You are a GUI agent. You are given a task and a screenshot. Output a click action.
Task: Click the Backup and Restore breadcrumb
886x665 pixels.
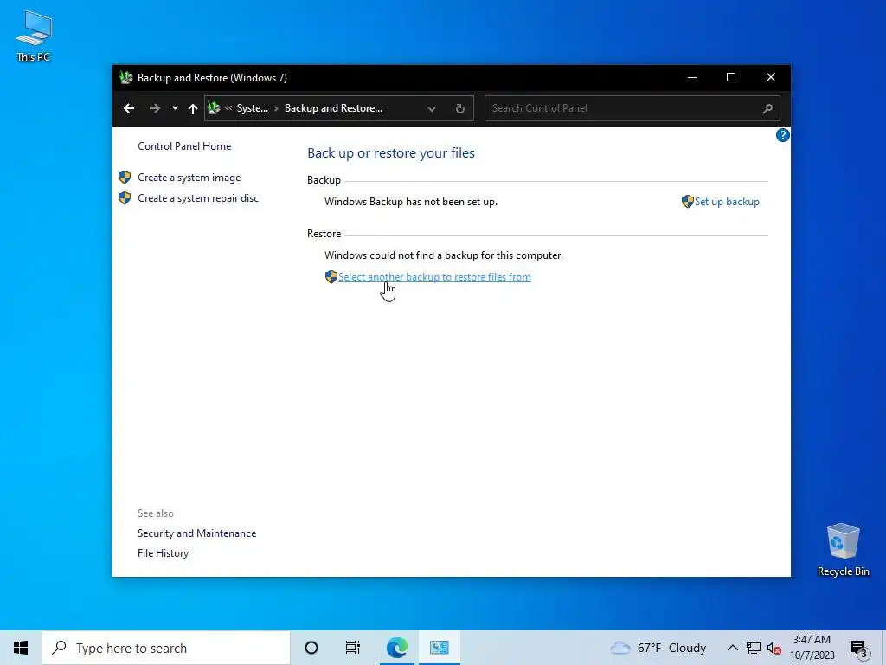pos(333,108)
